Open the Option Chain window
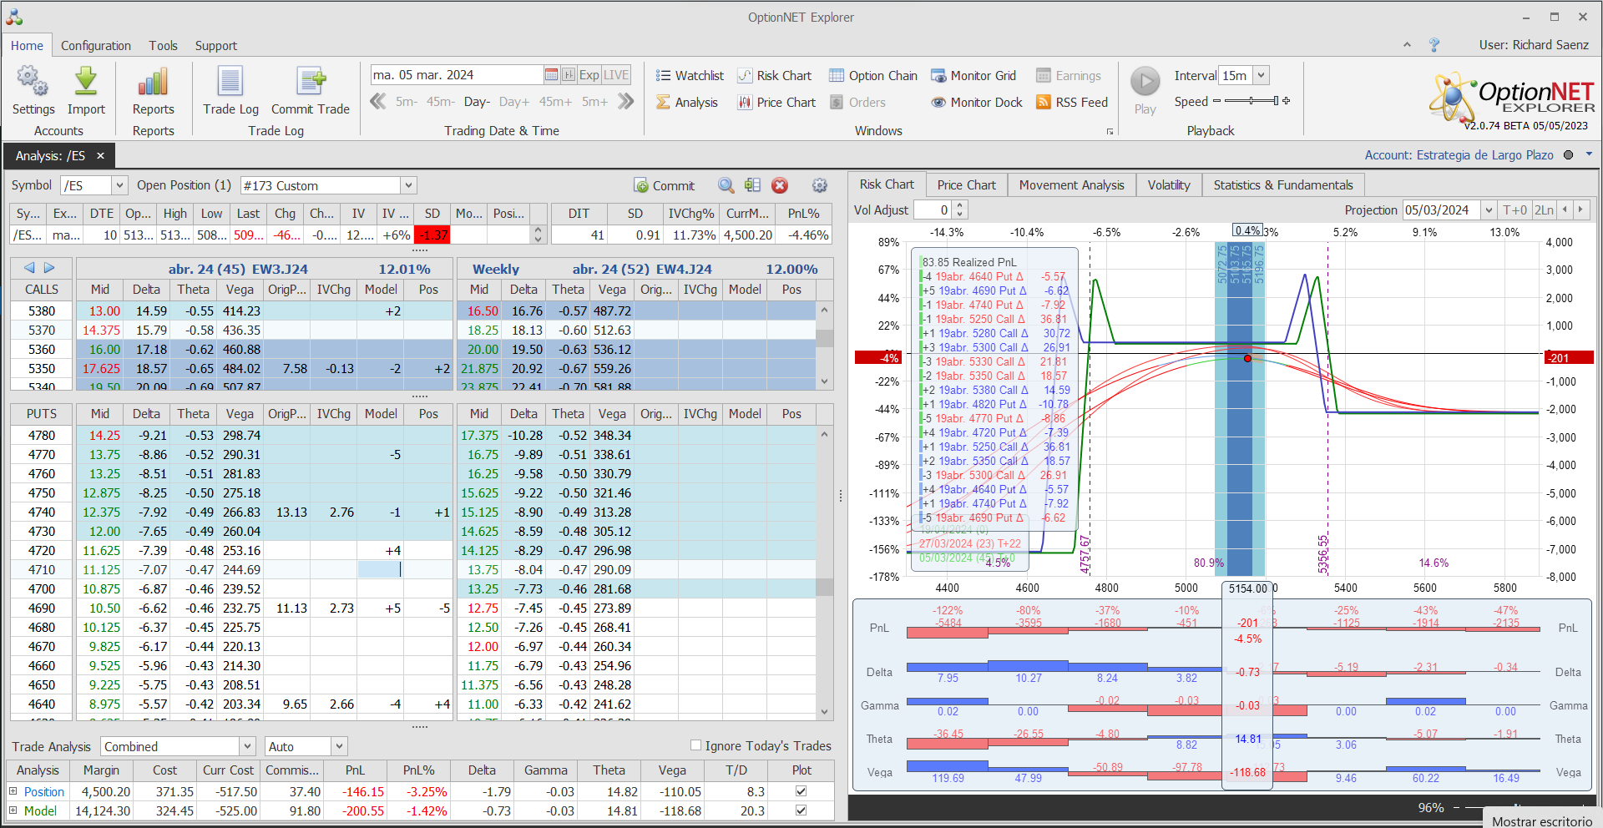This screenshot has height=828, width=1603. click(872, 76)
